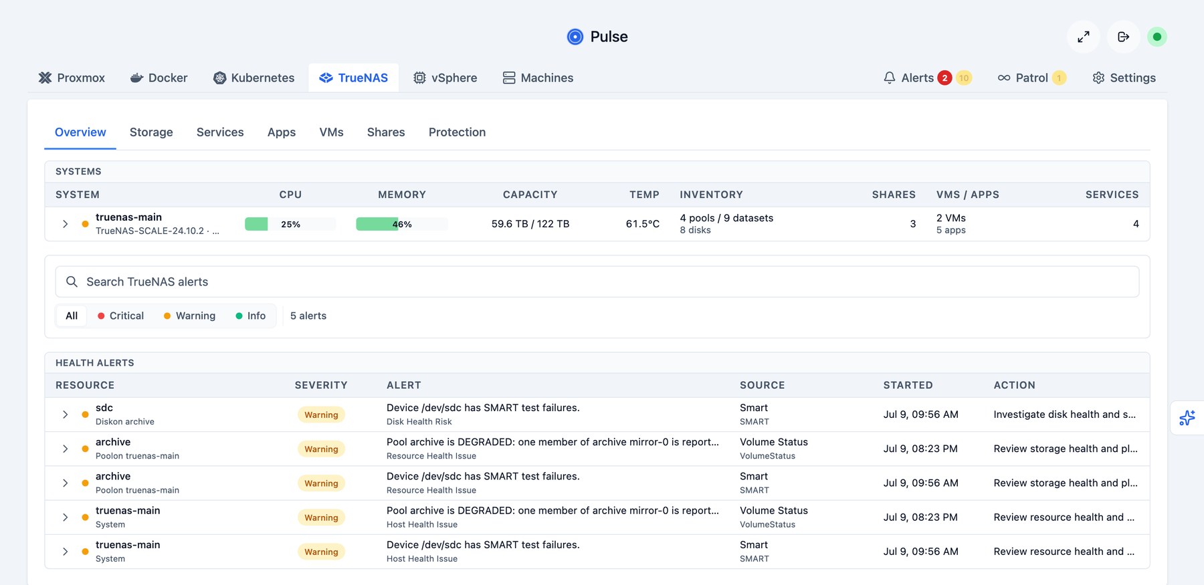
Task: Click the orange status dot of sdc row
Action: coord(85,415)
